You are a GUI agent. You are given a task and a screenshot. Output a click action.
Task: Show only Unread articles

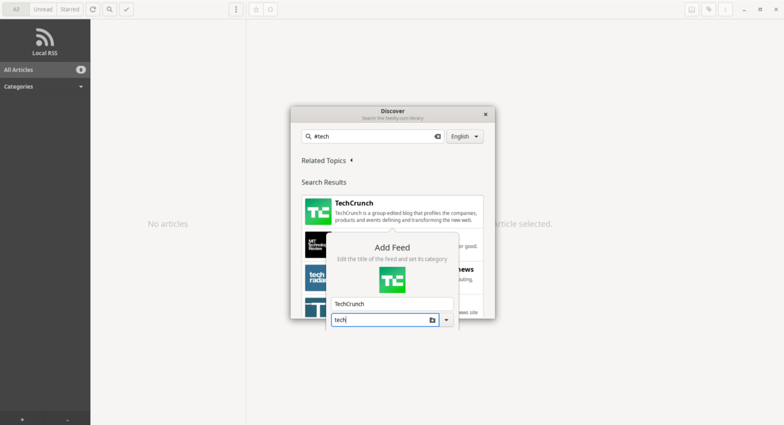click(42, 10)
